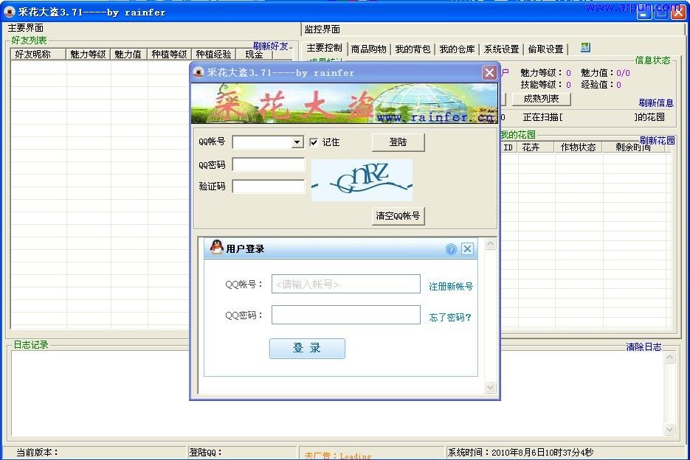Click the green table icon after 偷取设置 tab

click(x=585, y=47)
